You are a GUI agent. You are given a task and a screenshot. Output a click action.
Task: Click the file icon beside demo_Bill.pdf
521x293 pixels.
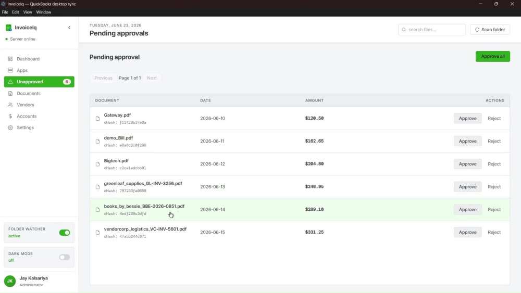click(97, 141)
